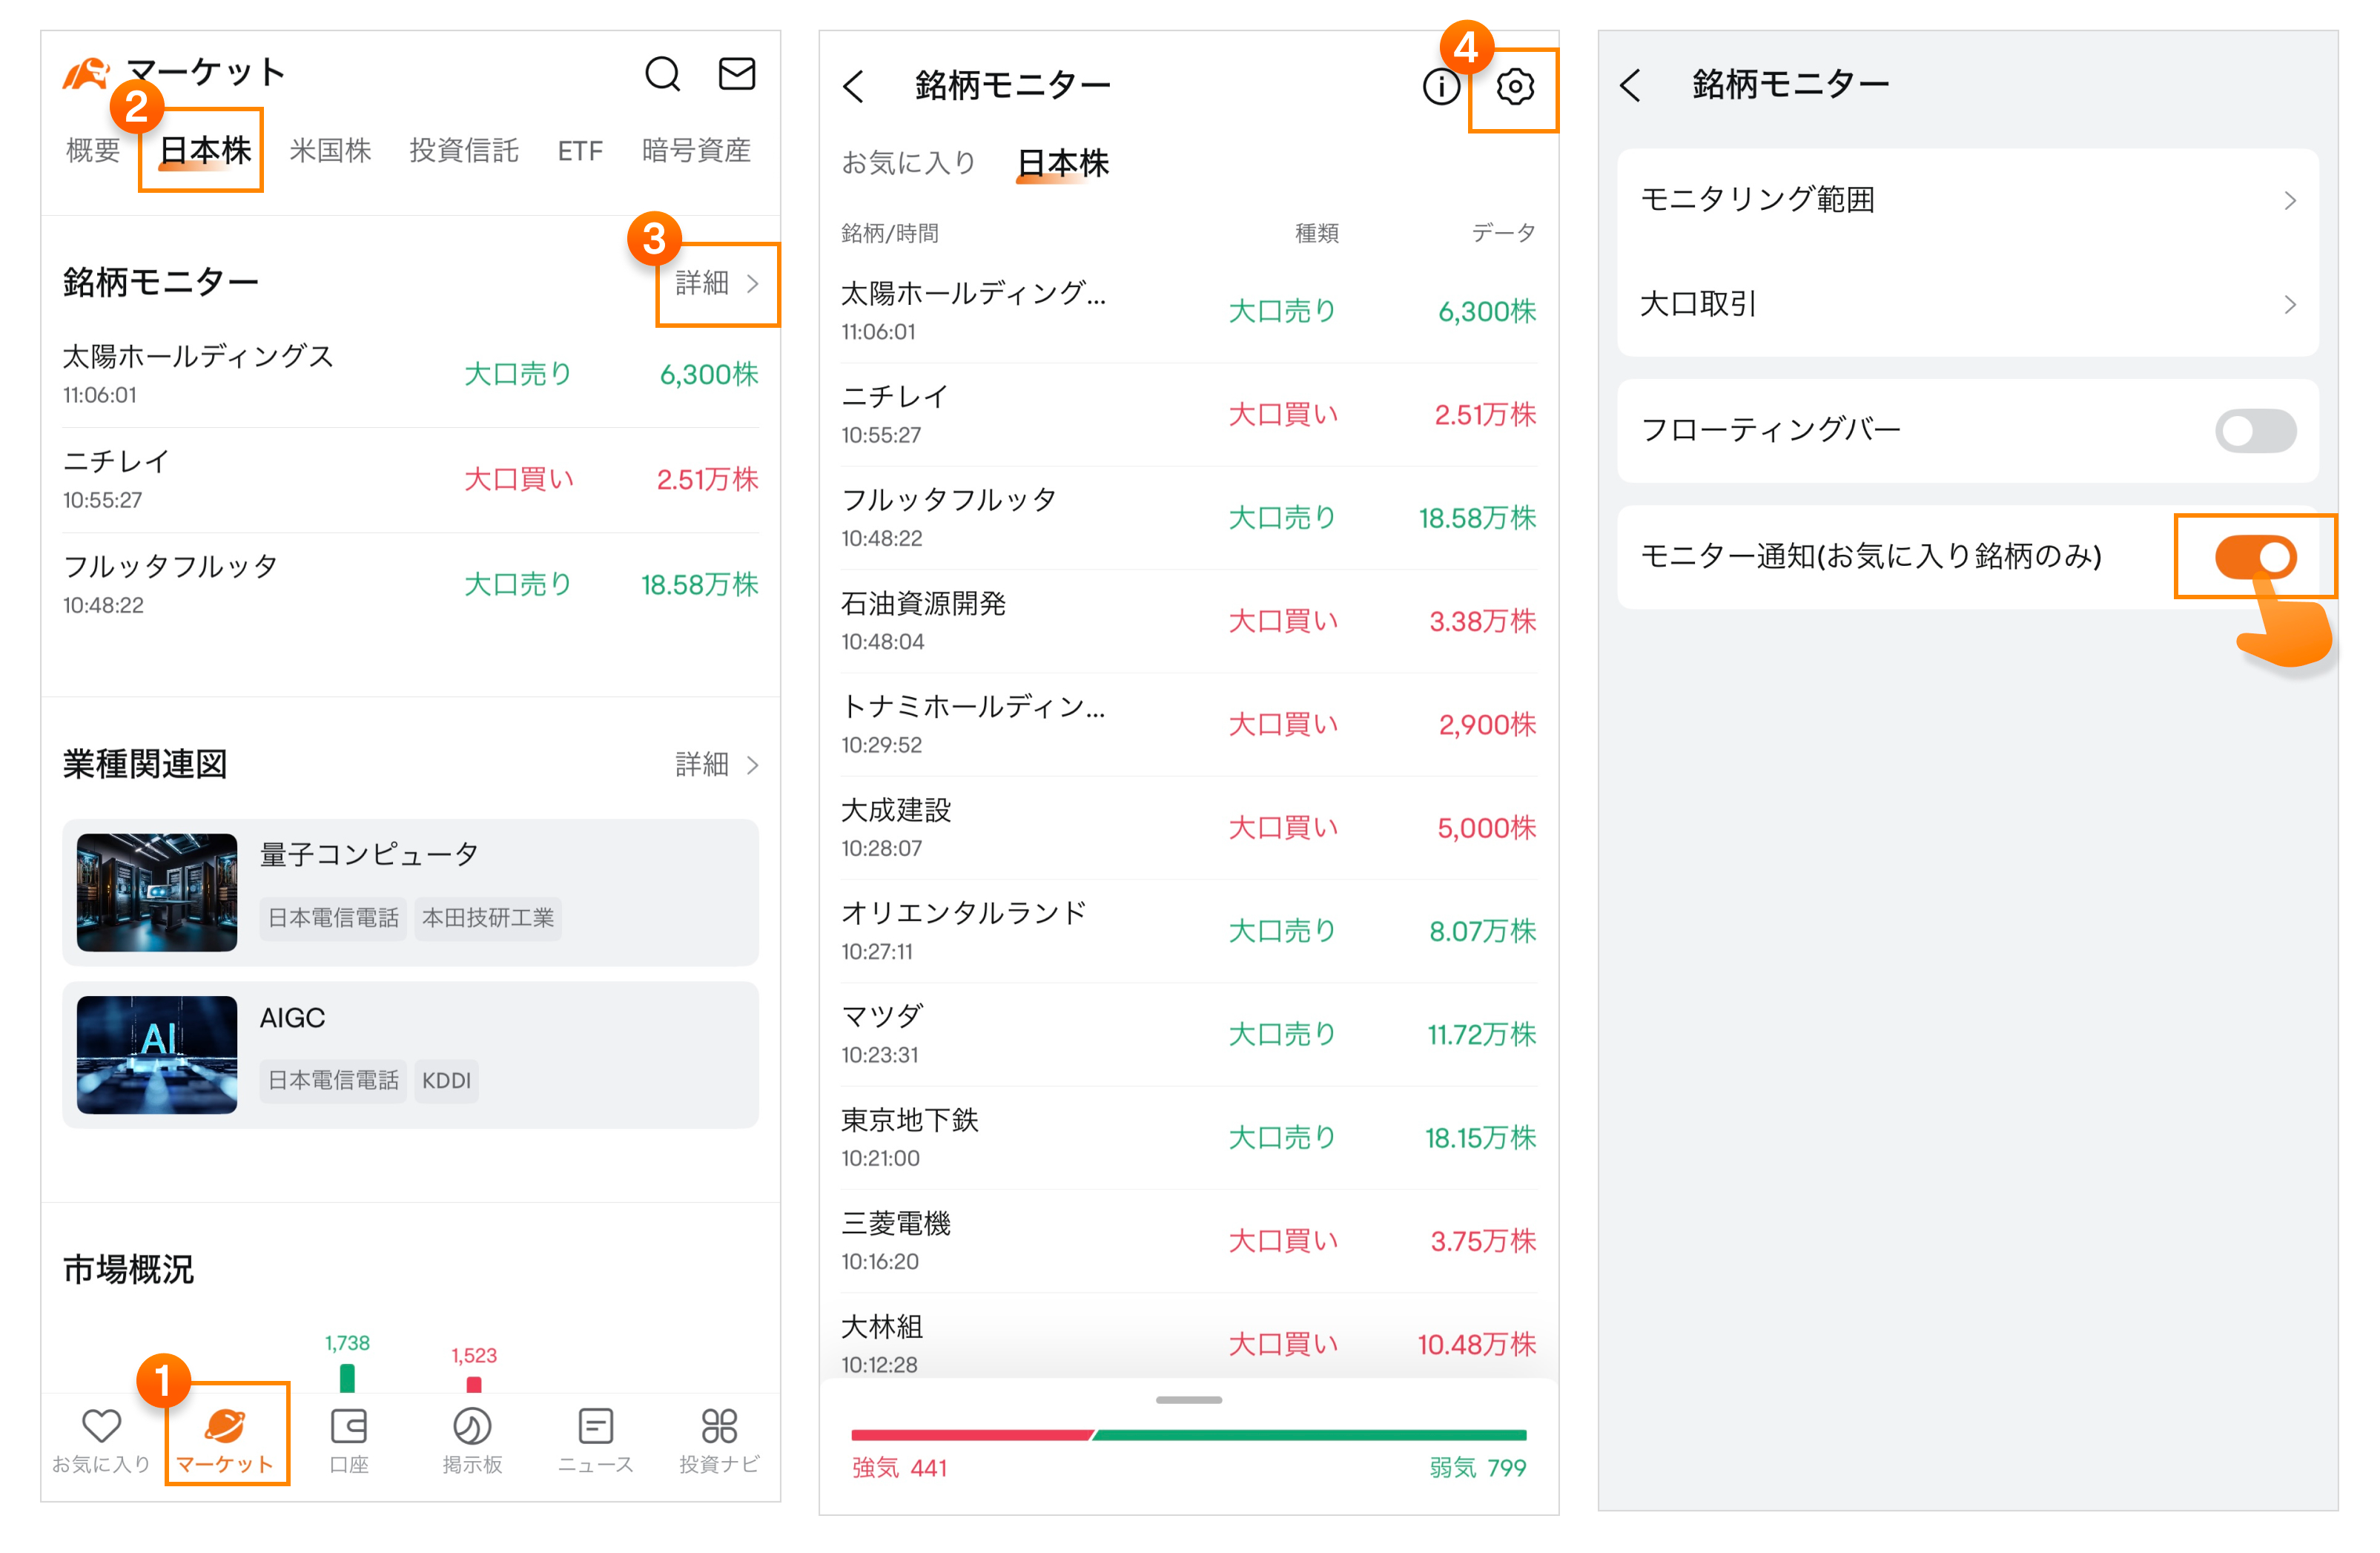
Task: Open search with the magnifier icon
Action: pyautogui.click(x=662, y=74)
